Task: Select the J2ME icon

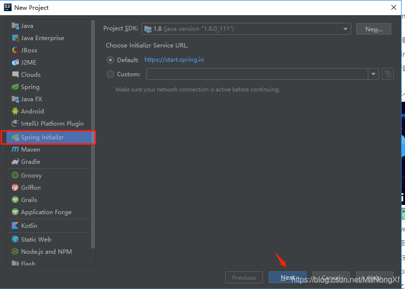Action: click(15, 63)
